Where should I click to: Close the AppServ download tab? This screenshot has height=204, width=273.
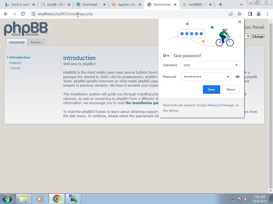[140, 5]
